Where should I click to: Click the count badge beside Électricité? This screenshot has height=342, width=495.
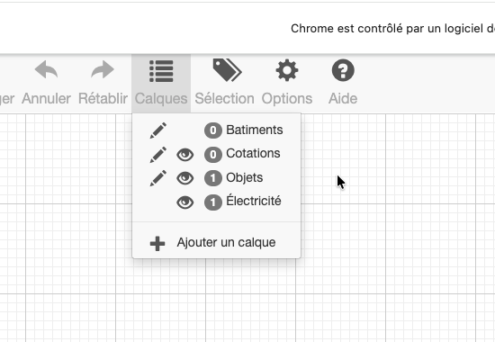click(x=213, y=202)
